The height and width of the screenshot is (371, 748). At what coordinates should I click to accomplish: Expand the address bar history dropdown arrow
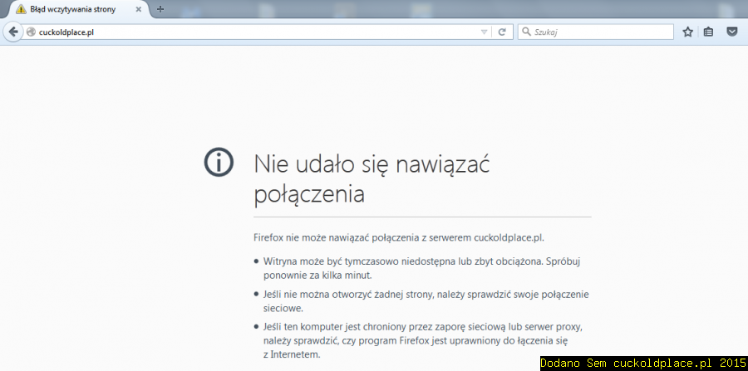(x=485, y=32)
